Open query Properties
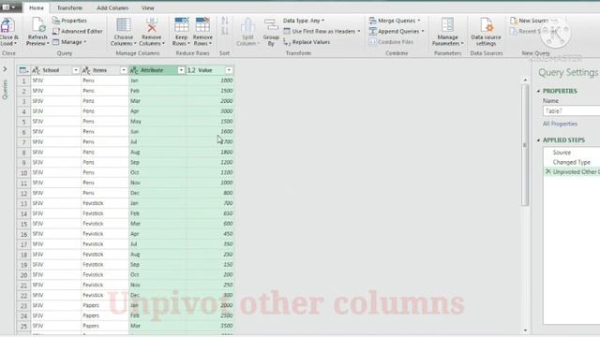Image resolution: width=600 pixels, height=337 pixels. coord(69,21)
